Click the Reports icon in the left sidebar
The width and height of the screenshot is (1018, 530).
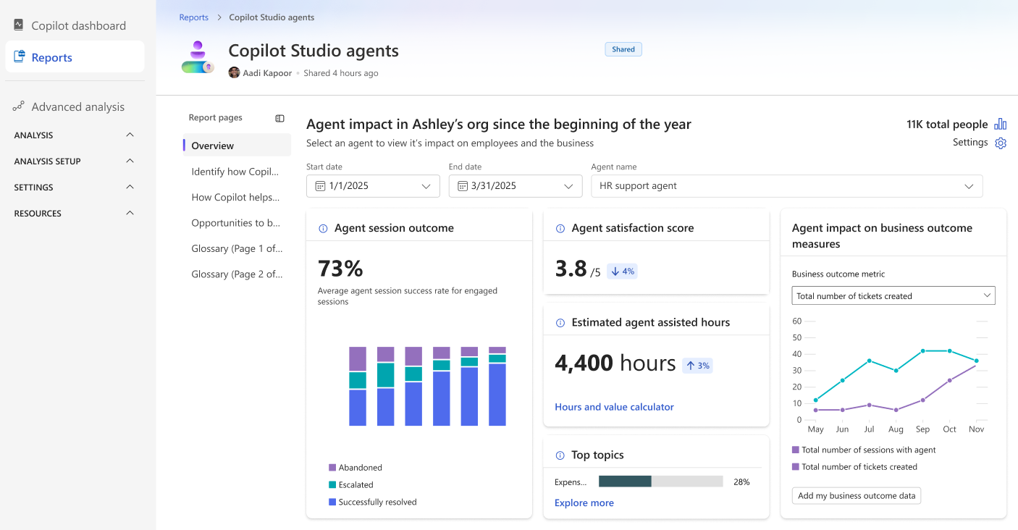18,56
